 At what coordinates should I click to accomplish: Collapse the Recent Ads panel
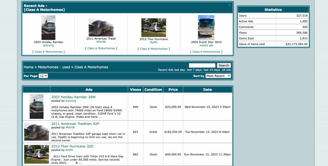(x=229, y=5)
